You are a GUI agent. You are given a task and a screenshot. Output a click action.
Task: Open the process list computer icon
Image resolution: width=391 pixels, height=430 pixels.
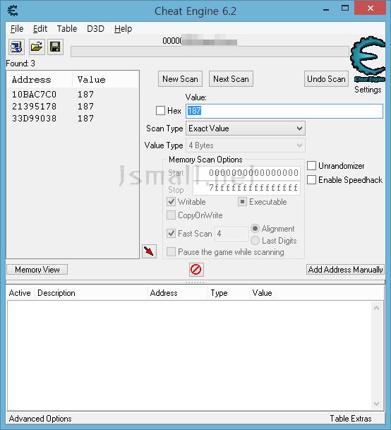click(x=16, y=47)
